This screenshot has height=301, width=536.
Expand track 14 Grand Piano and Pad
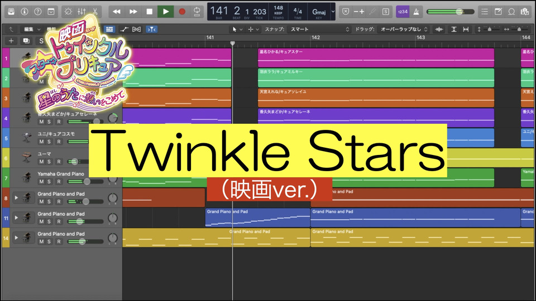(x=16, y=237)
